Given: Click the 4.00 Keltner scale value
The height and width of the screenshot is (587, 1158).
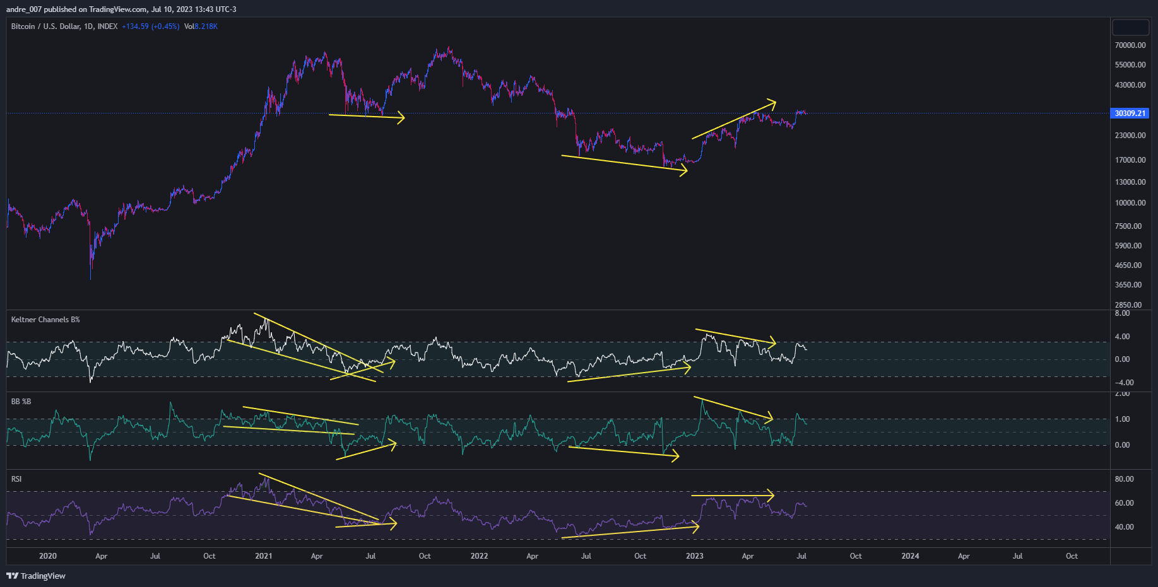Looking at the screenshot, I should coord(1122,337).
